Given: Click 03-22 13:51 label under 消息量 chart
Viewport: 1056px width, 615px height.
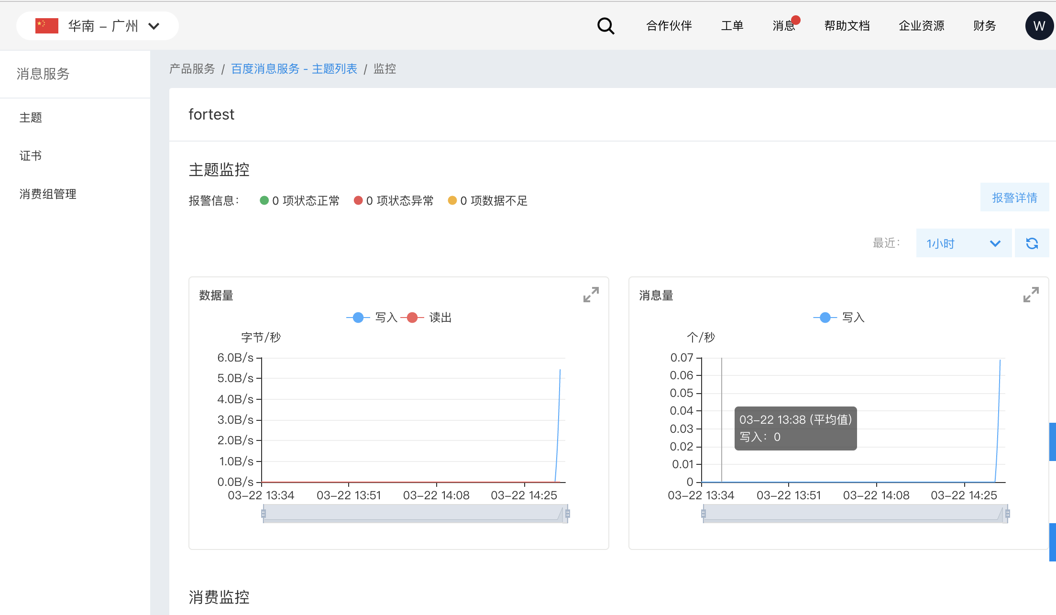Looking at the screenshot, I should coord(789,495).
